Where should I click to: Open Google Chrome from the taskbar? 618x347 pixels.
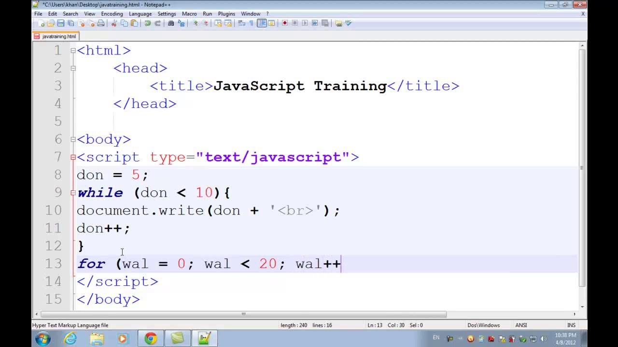point(151,339)
